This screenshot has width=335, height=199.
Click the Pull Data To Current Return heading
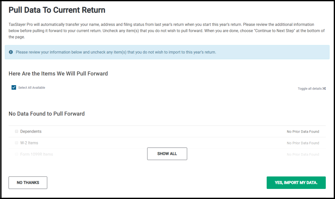pos(57,10)
